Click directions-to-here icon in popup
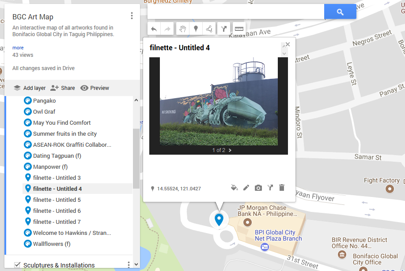This screenshot has height=271, width=405. pyautogui.click(x=270, y=188)
